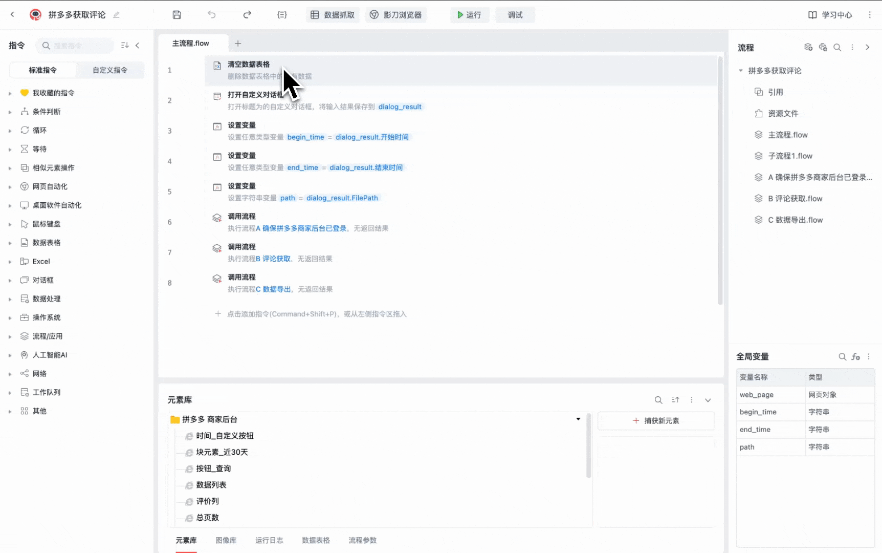The height and width of the screenshot is (553, 882).
Task: Collapse 拼多多获取评论 project tree
Action: click(x=740, y=71)
